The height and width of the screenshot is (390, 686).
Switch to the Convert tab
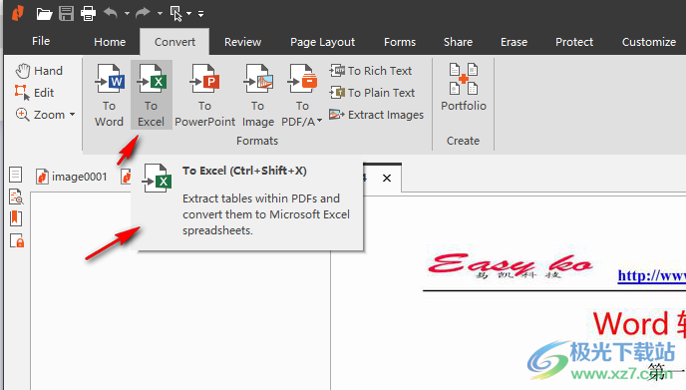[174, 42]
